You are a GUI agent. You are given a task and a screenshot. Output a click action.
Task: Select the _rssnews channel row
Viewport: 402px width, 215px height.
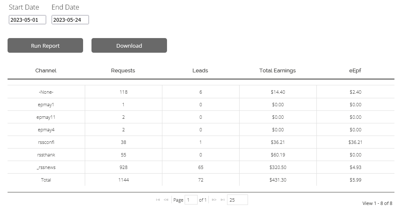(201, 167)
